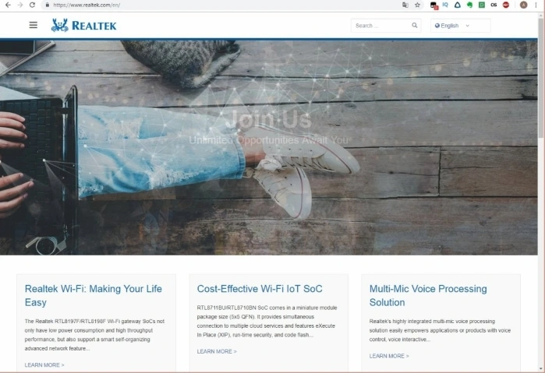The height and width of the screenshot is (373, 545).
Task: Open the IQ browser extension
Action: (x=445, y=5)
